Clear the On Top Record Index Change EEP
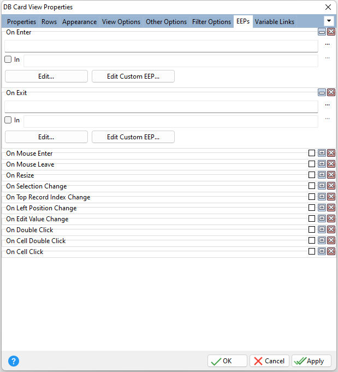338x372 pixels. point(331,197)
